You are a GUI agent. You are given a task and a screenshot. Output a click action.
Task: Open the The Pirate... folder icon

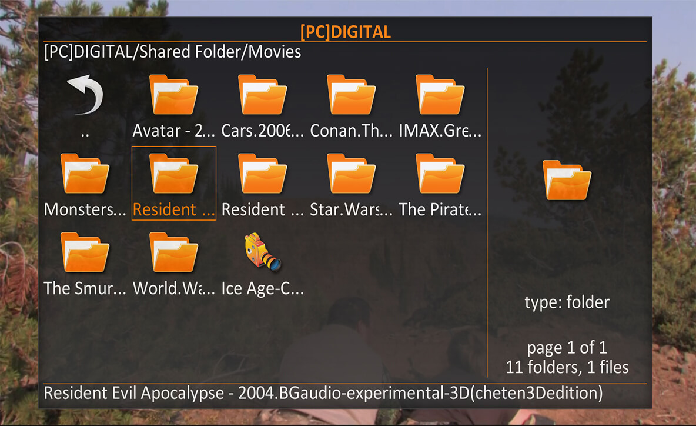[440, 174]
